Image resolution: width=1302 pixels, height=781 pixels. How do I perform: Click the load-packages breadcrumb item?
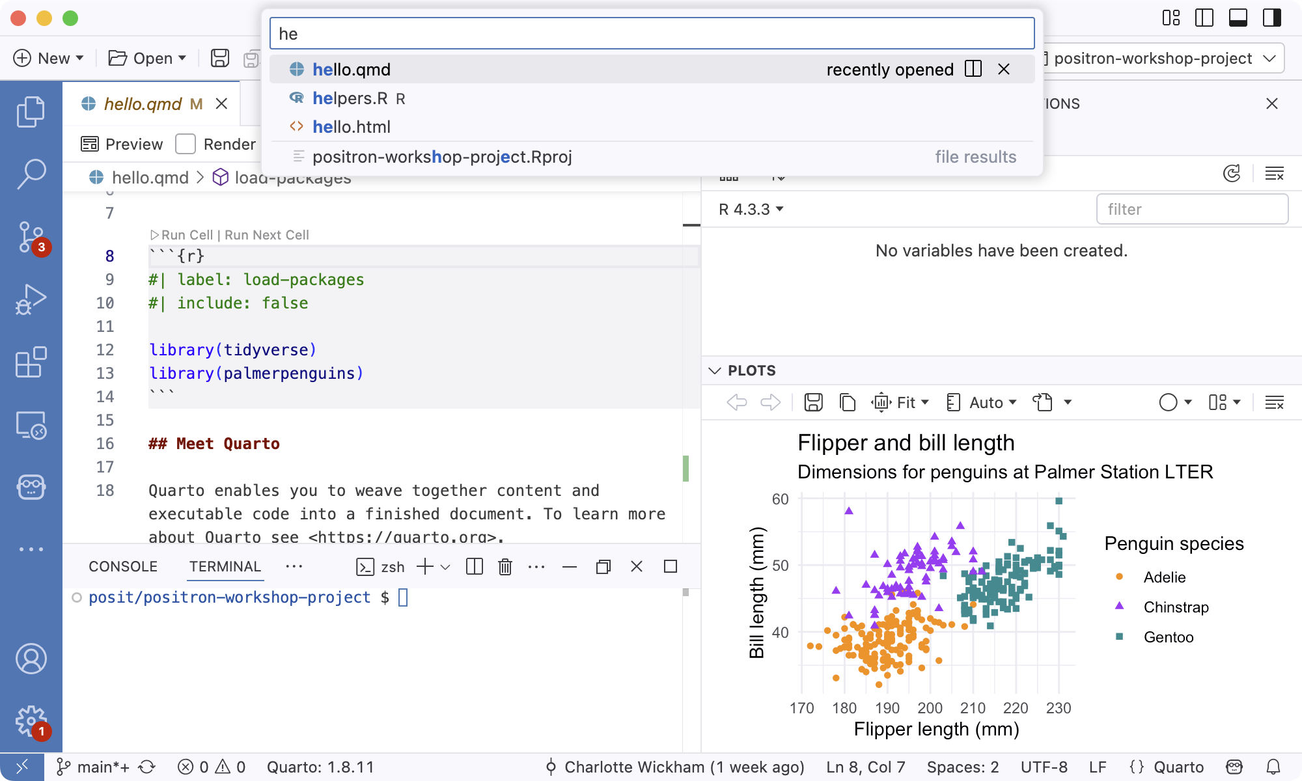(x=283, y=177)
